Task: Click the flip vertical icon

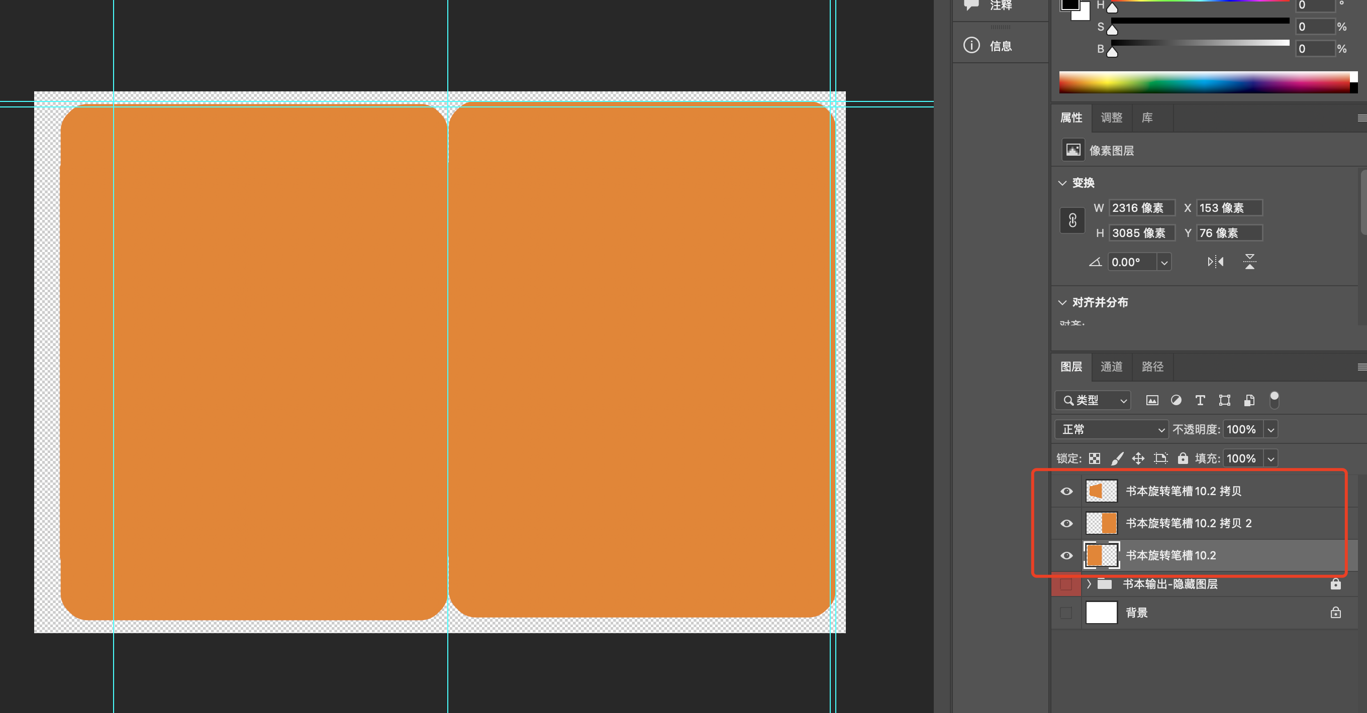Action: [x=1250, y=262]
